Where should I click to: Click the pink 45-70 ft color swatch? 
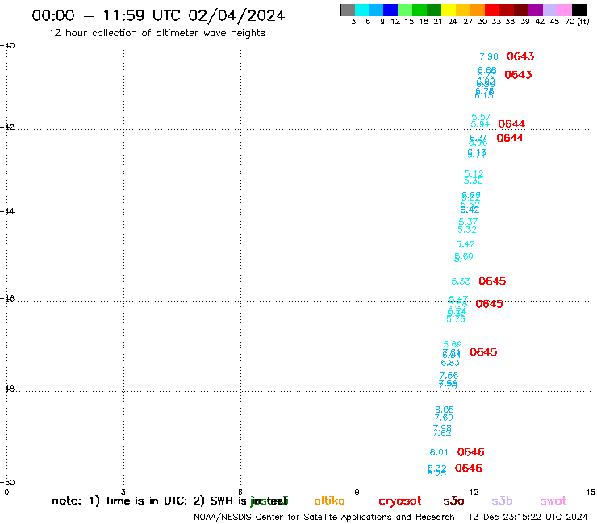pos(565,10)
